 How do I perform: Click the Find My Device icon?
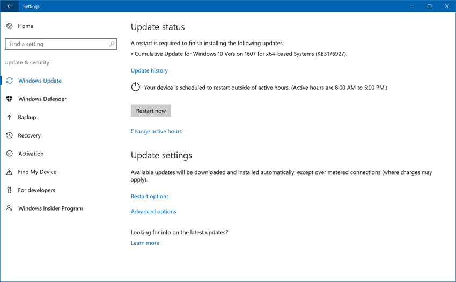tap(9, 172)
